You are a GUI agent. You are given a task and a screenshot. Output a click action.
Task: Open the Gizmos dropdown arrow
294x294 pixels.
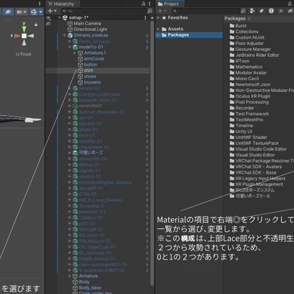(41, 12)
